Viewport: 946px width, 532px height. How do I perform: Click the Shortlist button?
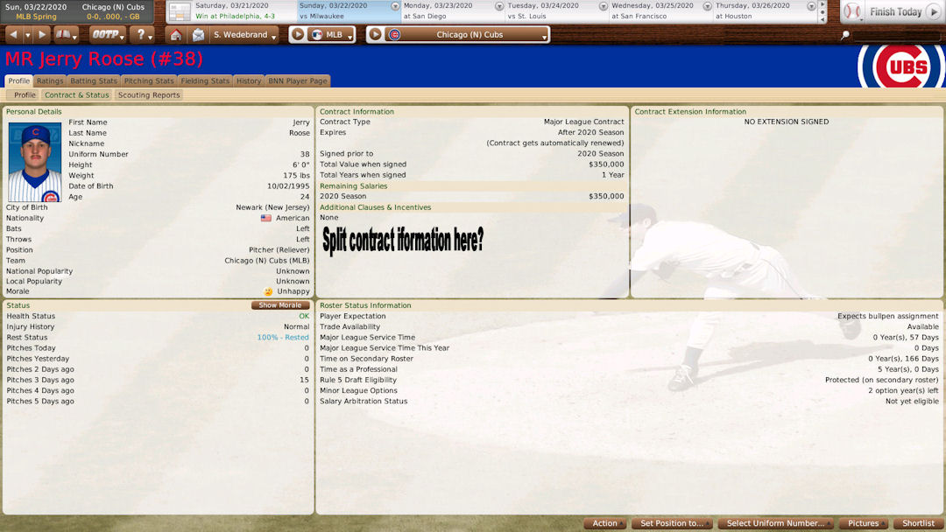(918, 523)
